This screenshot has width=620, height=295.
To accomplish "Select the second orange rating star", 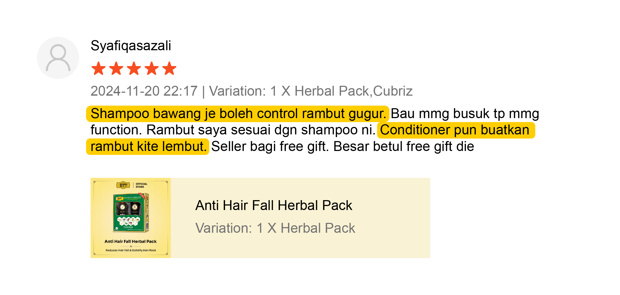I will [116, 68].
